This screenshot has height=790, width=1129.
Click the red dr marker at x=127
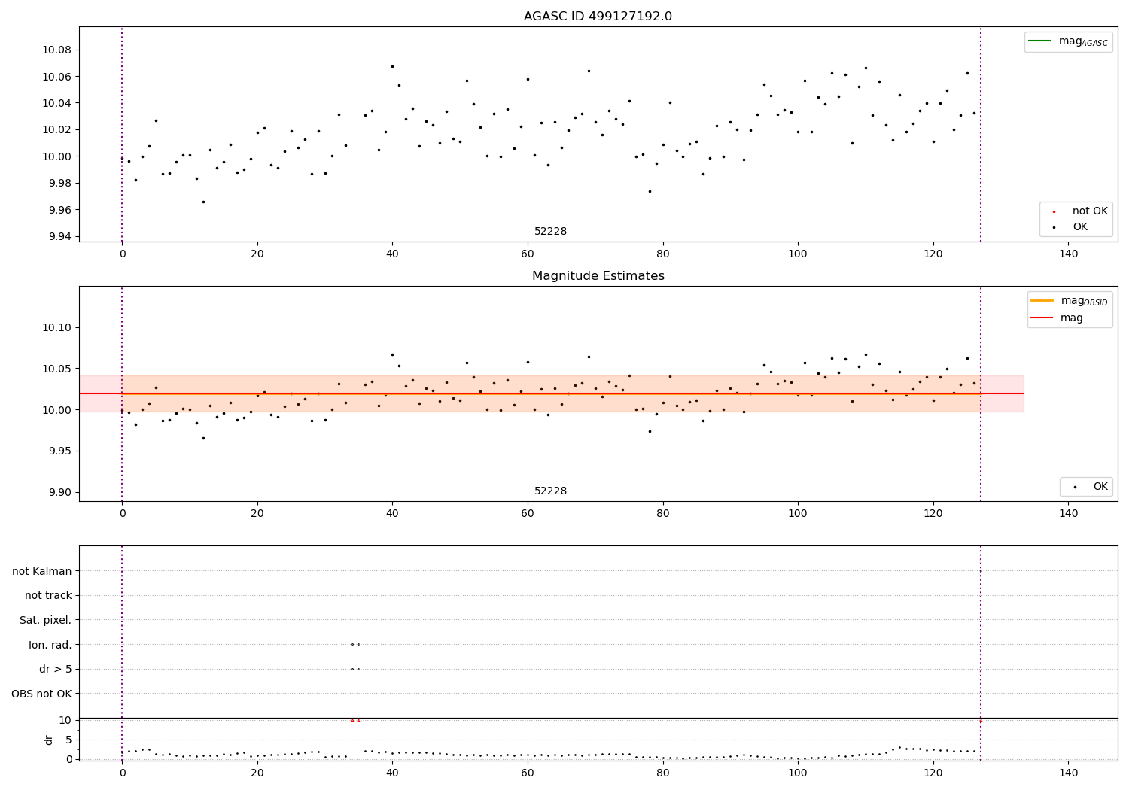(x=980, y=721)
